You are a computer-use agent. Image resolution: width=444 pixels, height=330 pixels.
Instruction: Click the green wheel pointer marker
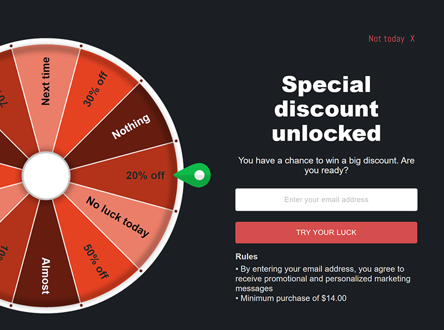point(193,175)
